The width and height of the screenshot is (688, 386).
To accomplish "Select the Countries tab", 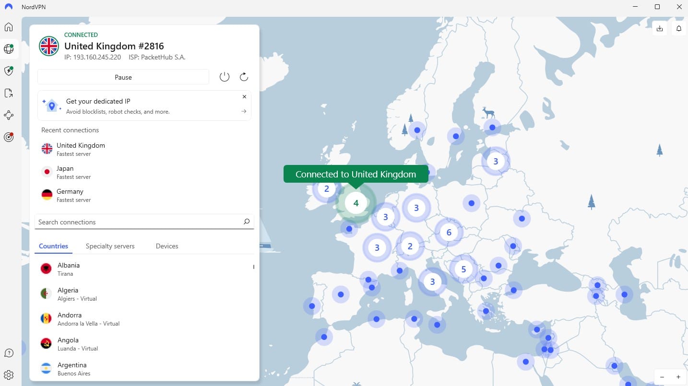I will click(53, 246).
